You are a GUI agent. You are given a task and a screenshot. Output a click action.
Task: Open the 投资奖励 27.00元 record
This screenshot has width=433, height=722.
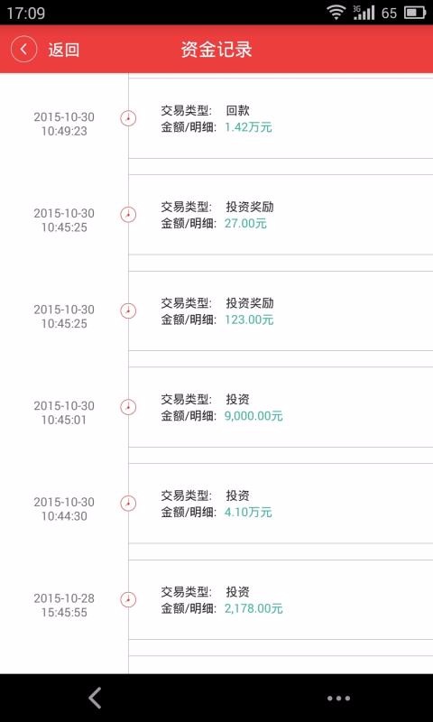click(281, 215)
